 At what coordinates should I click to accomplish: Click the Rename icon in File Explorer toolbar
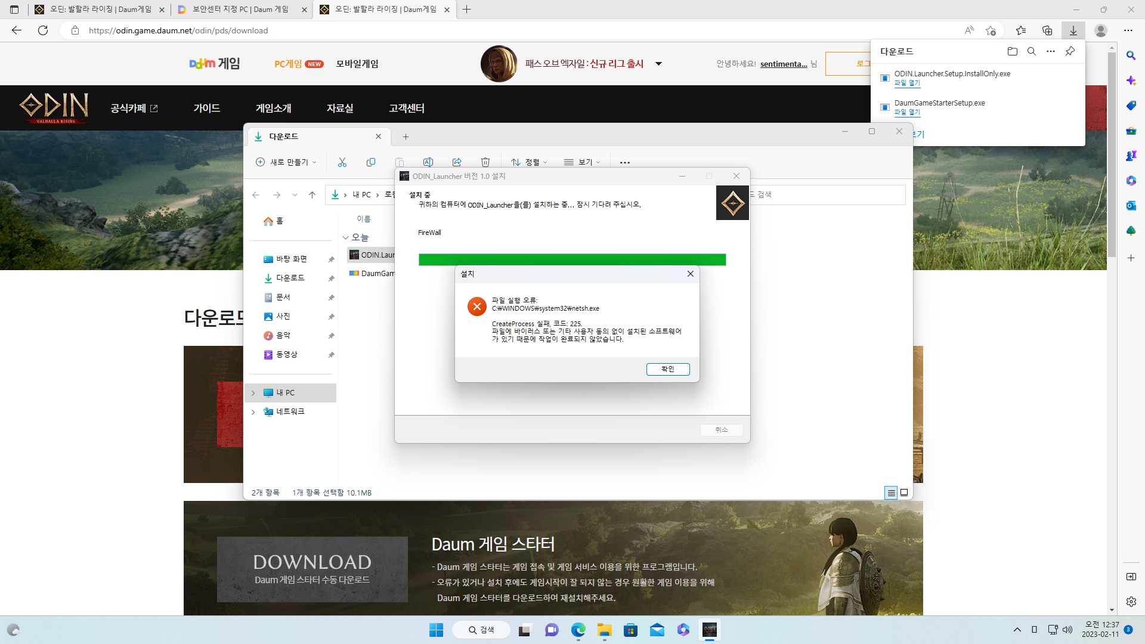click(428, 162)
